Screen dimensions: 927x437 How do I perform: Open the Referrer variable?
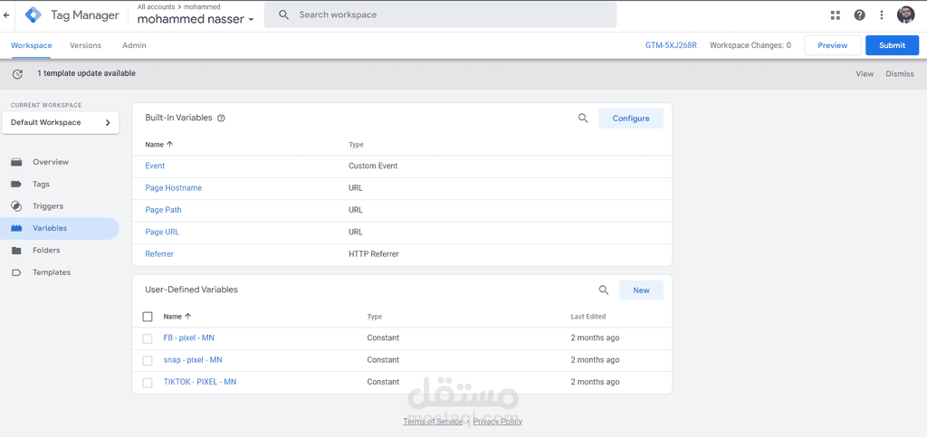pyautogui.click(x=159, y=254)
